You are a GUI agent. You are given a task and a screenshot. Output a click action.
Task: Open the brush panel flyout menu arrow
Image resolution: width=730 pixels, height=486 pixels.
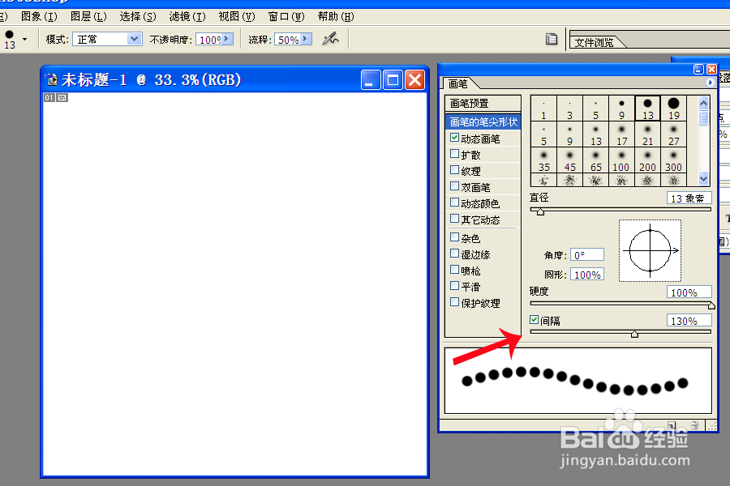pos(710,83)
